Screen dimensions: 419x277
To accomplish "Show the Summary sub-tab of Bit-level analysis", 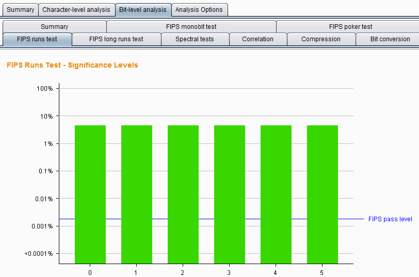I will tap(54, 27).
